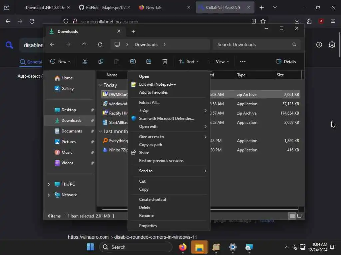The image size is (341, 255).
Task: Open the Pictures folder in sidebar
Action: [x=69, y=142]
